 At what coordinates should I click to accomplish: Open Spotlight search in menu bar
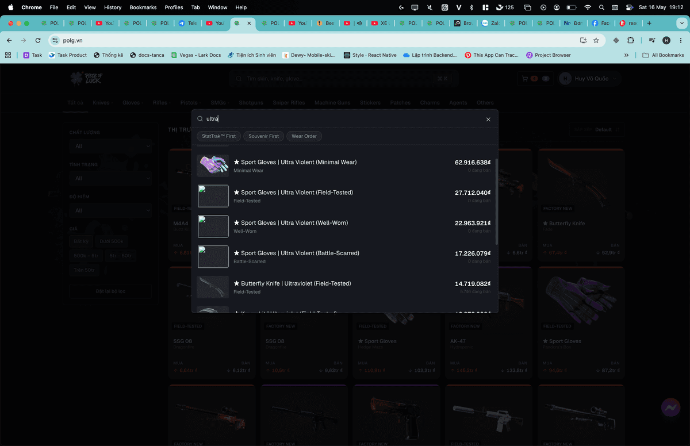(601, 7)
